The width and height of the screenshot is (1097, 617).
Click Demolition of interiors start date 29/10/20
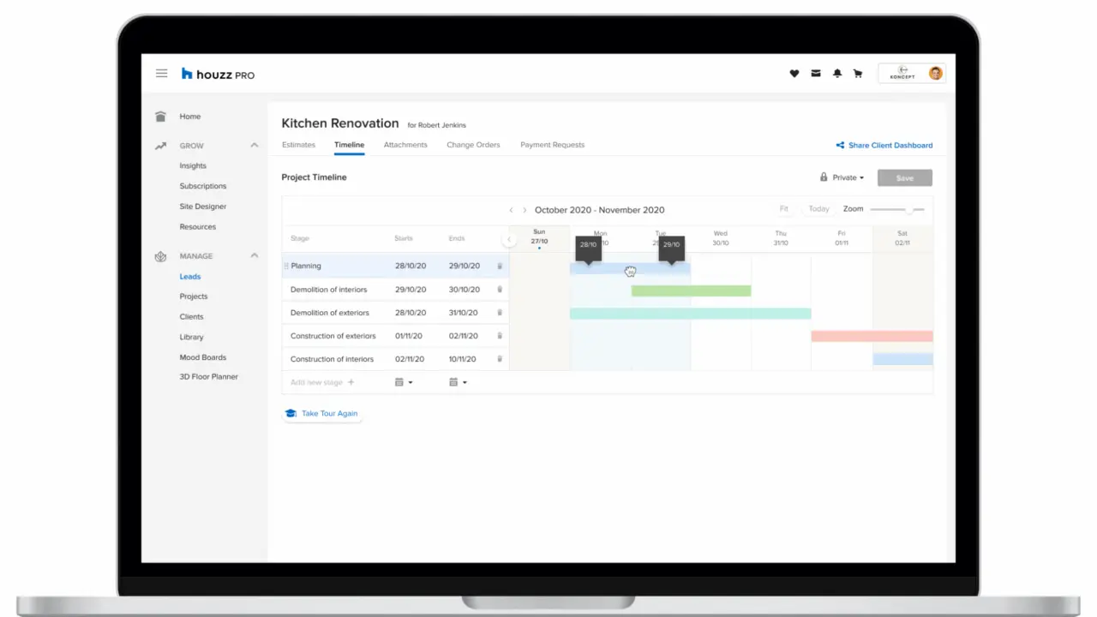tap(411, 290)
